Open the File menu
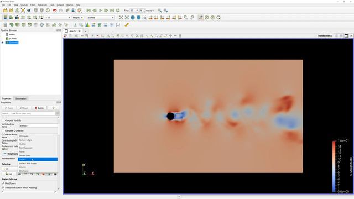The image size is (354, 199). (x=3, y=5)
